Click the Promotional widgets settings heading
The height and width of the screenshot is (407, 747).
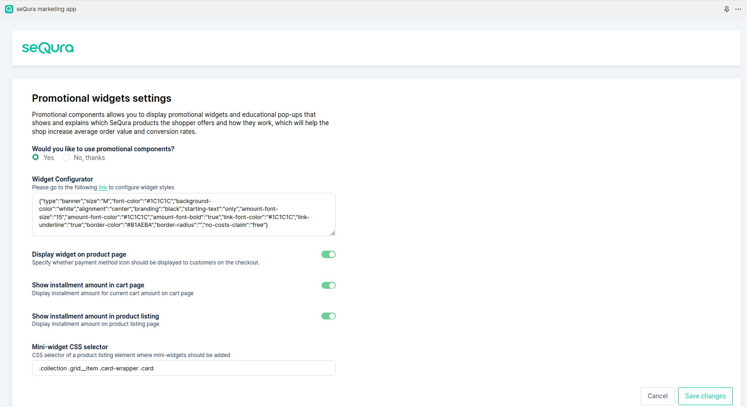click(102, 99)
